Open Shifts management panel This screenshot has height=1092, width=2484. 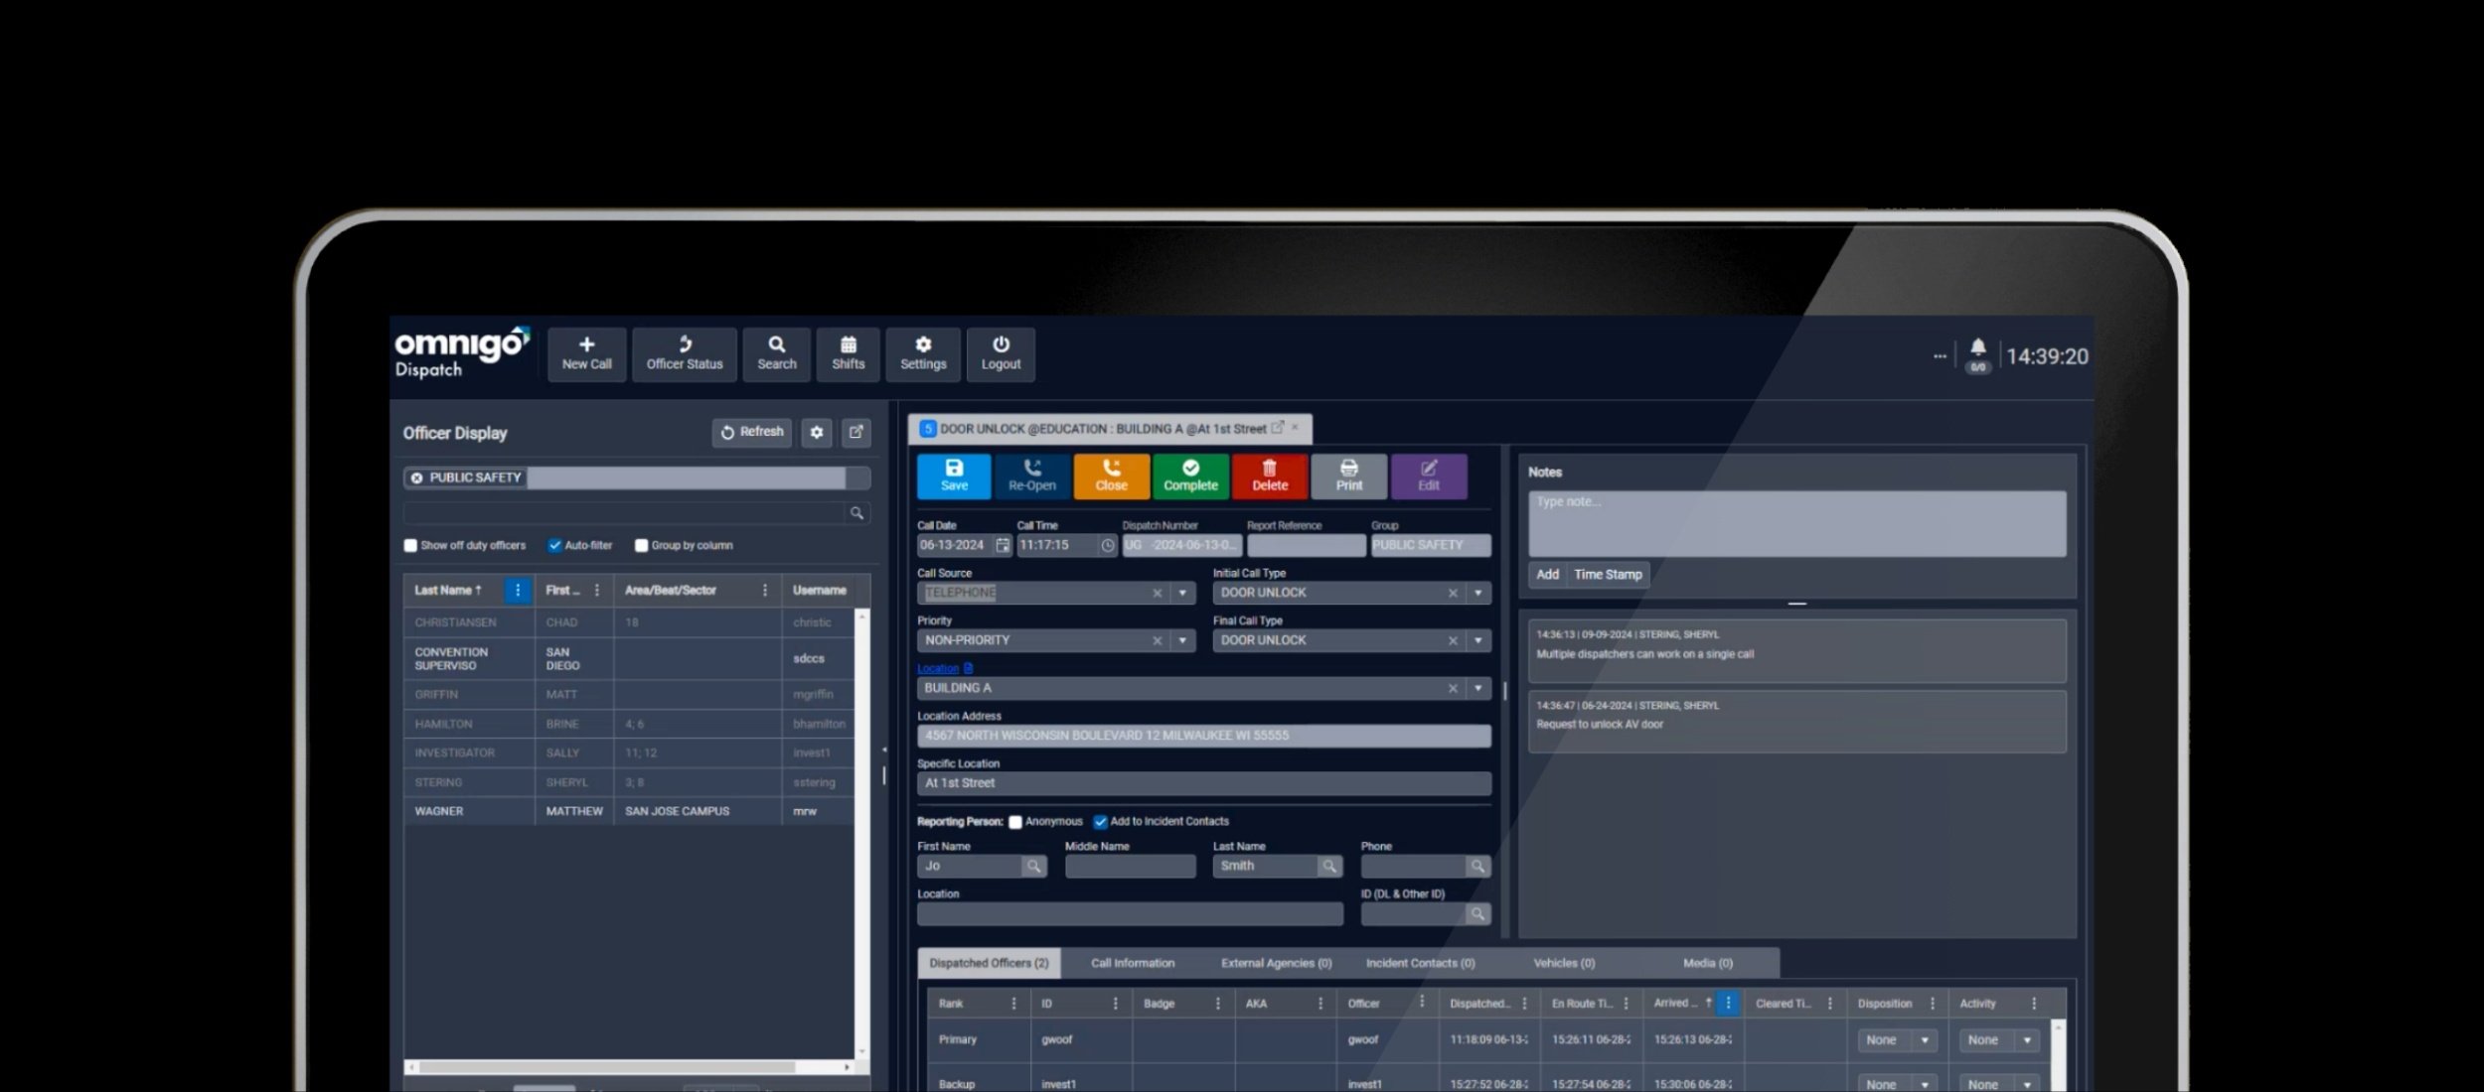[846, 353]
